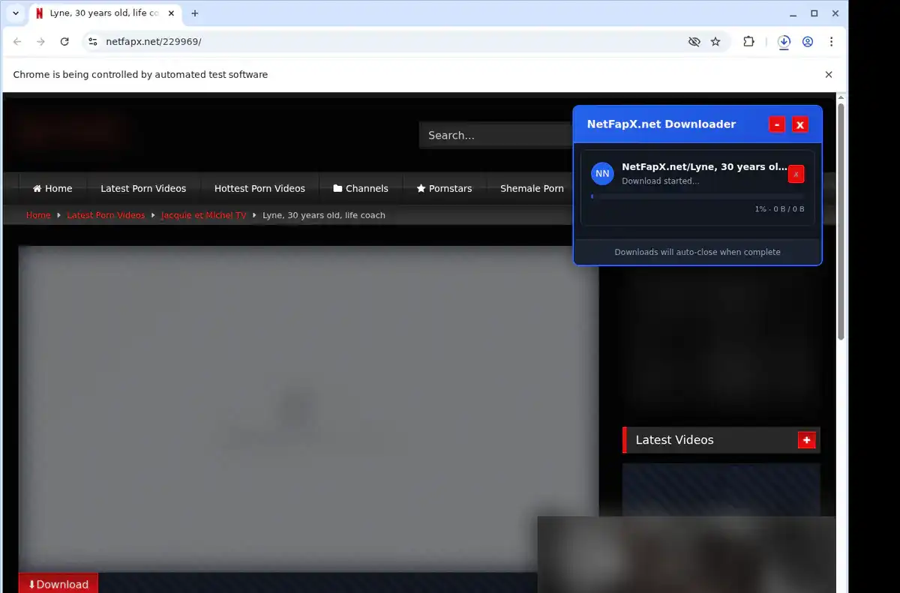Image resolution: width=900 pixels, height=593 pixels.
Task: Open a new browser tab
Action: click(195, 13)
